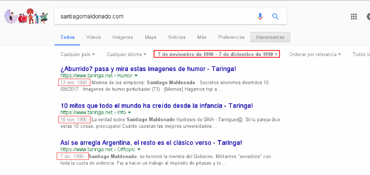Open Ordenar por relevancia dropdown
370x175 pixels.
tap(315, 54)
